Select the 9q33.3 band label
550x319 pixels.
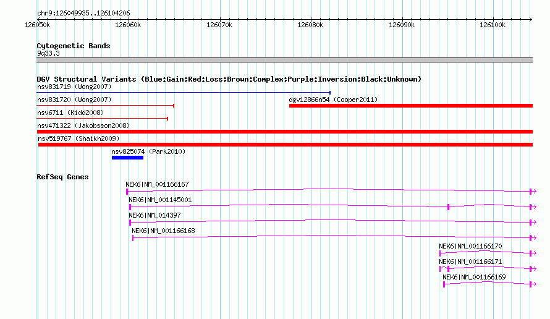click(48, 53)
